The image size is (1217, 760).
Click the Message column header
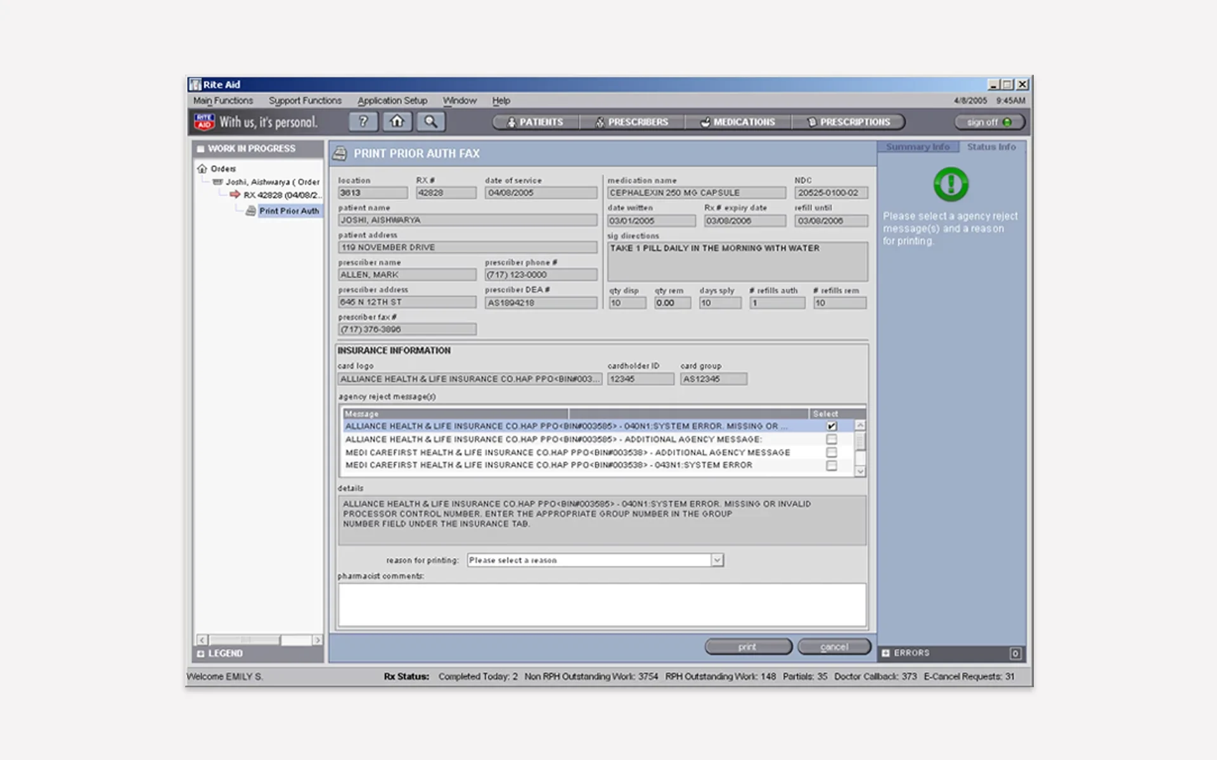pyautogui.click(x=455, y=414)
